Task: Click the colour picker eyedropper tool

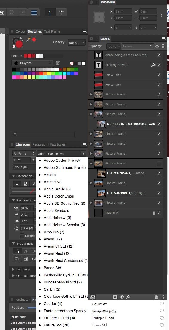Action: 28,39
